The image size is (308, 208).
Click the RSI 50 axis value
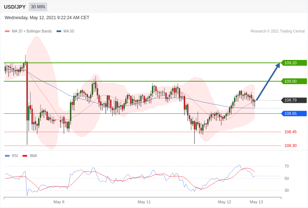click(287, 178)
